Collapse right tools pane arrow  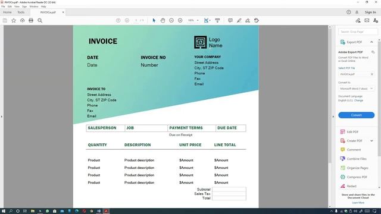[333, 117]
